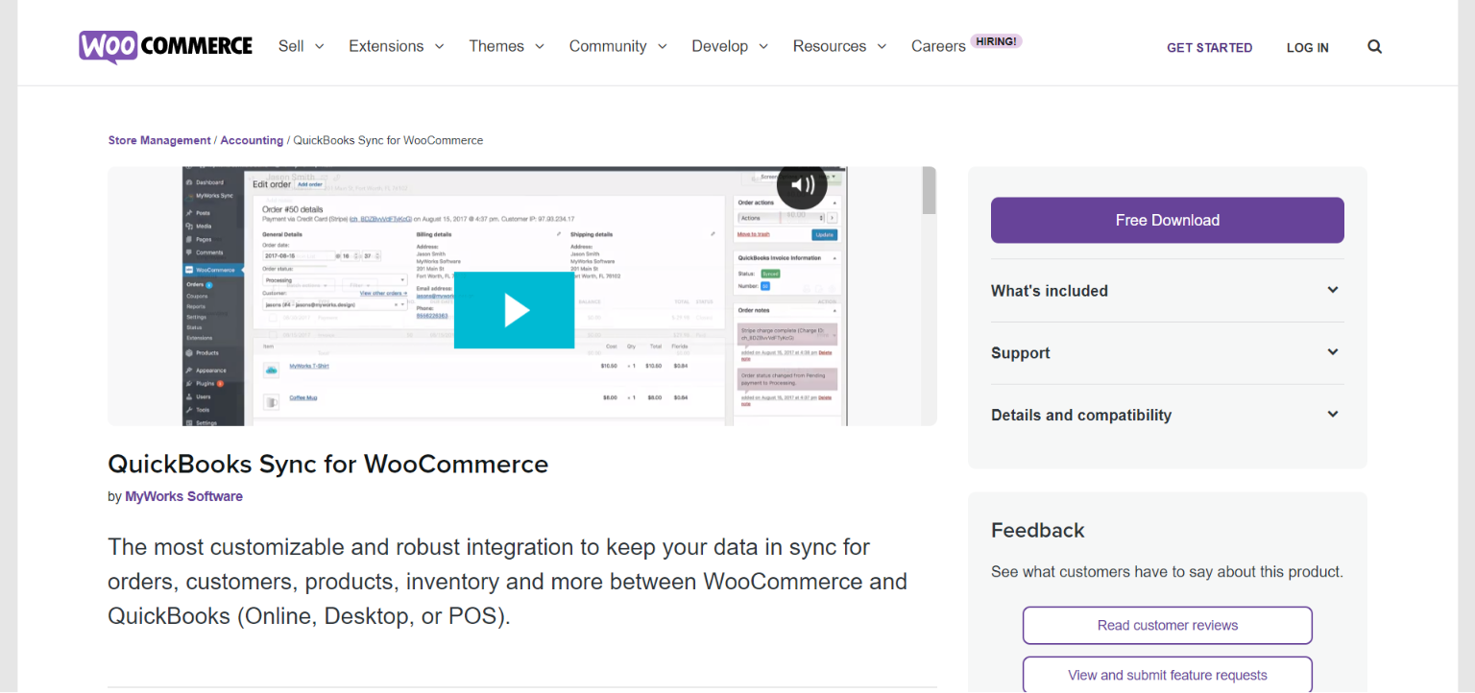Open the Extensions menu

[x=397, y=46]
